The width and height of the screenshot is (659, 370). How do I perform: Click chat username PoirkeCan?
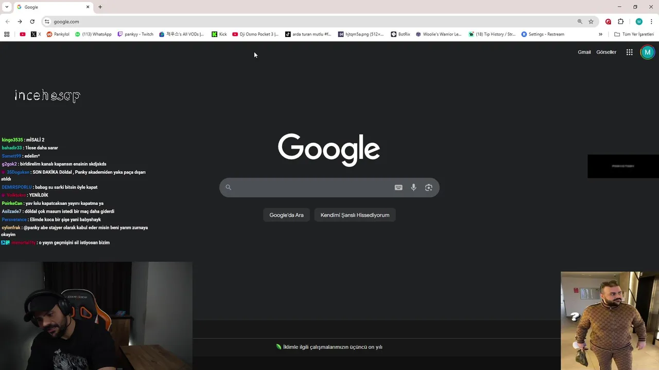pos(12,203)
